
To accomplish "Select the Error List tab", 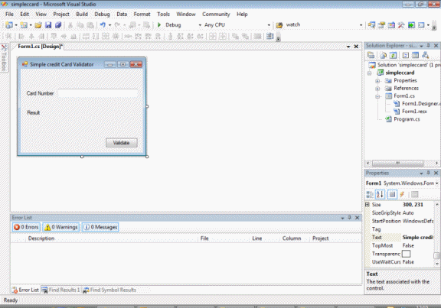I will tap(25, 290).
